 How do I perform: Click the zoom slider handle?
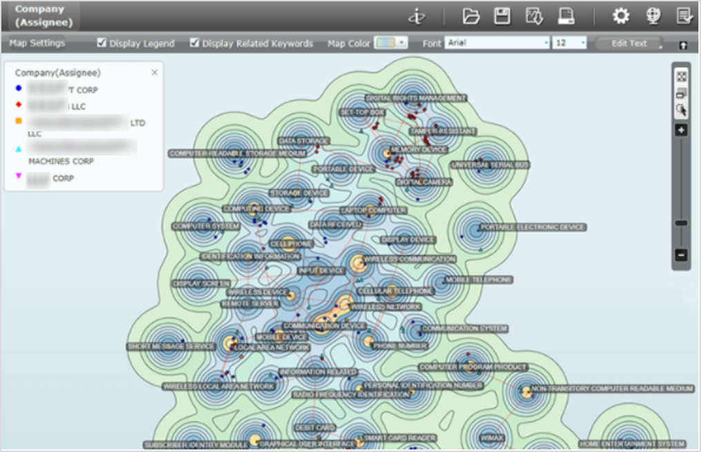[681, 223]
